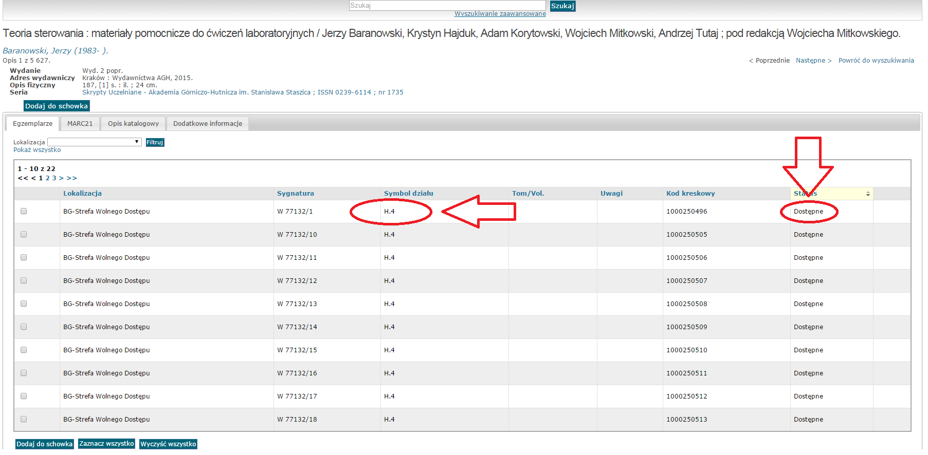This screenshot has height=455, width=928.
Task: Click the Filtruj button
Action: [x=155, y=142]
